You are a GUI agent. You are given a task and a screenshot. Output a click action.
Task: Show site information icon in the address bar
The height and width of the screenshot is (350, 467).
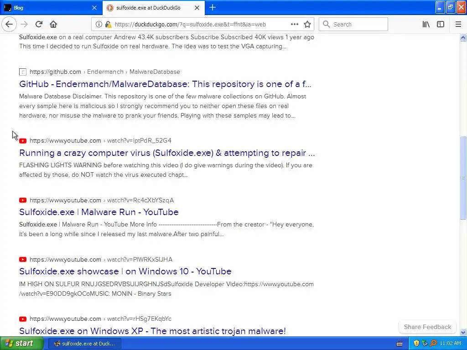point(99,25)
